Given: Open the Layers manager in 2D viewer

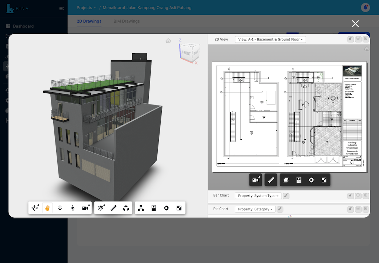Looking at the screenshot, I should point(286,180).
